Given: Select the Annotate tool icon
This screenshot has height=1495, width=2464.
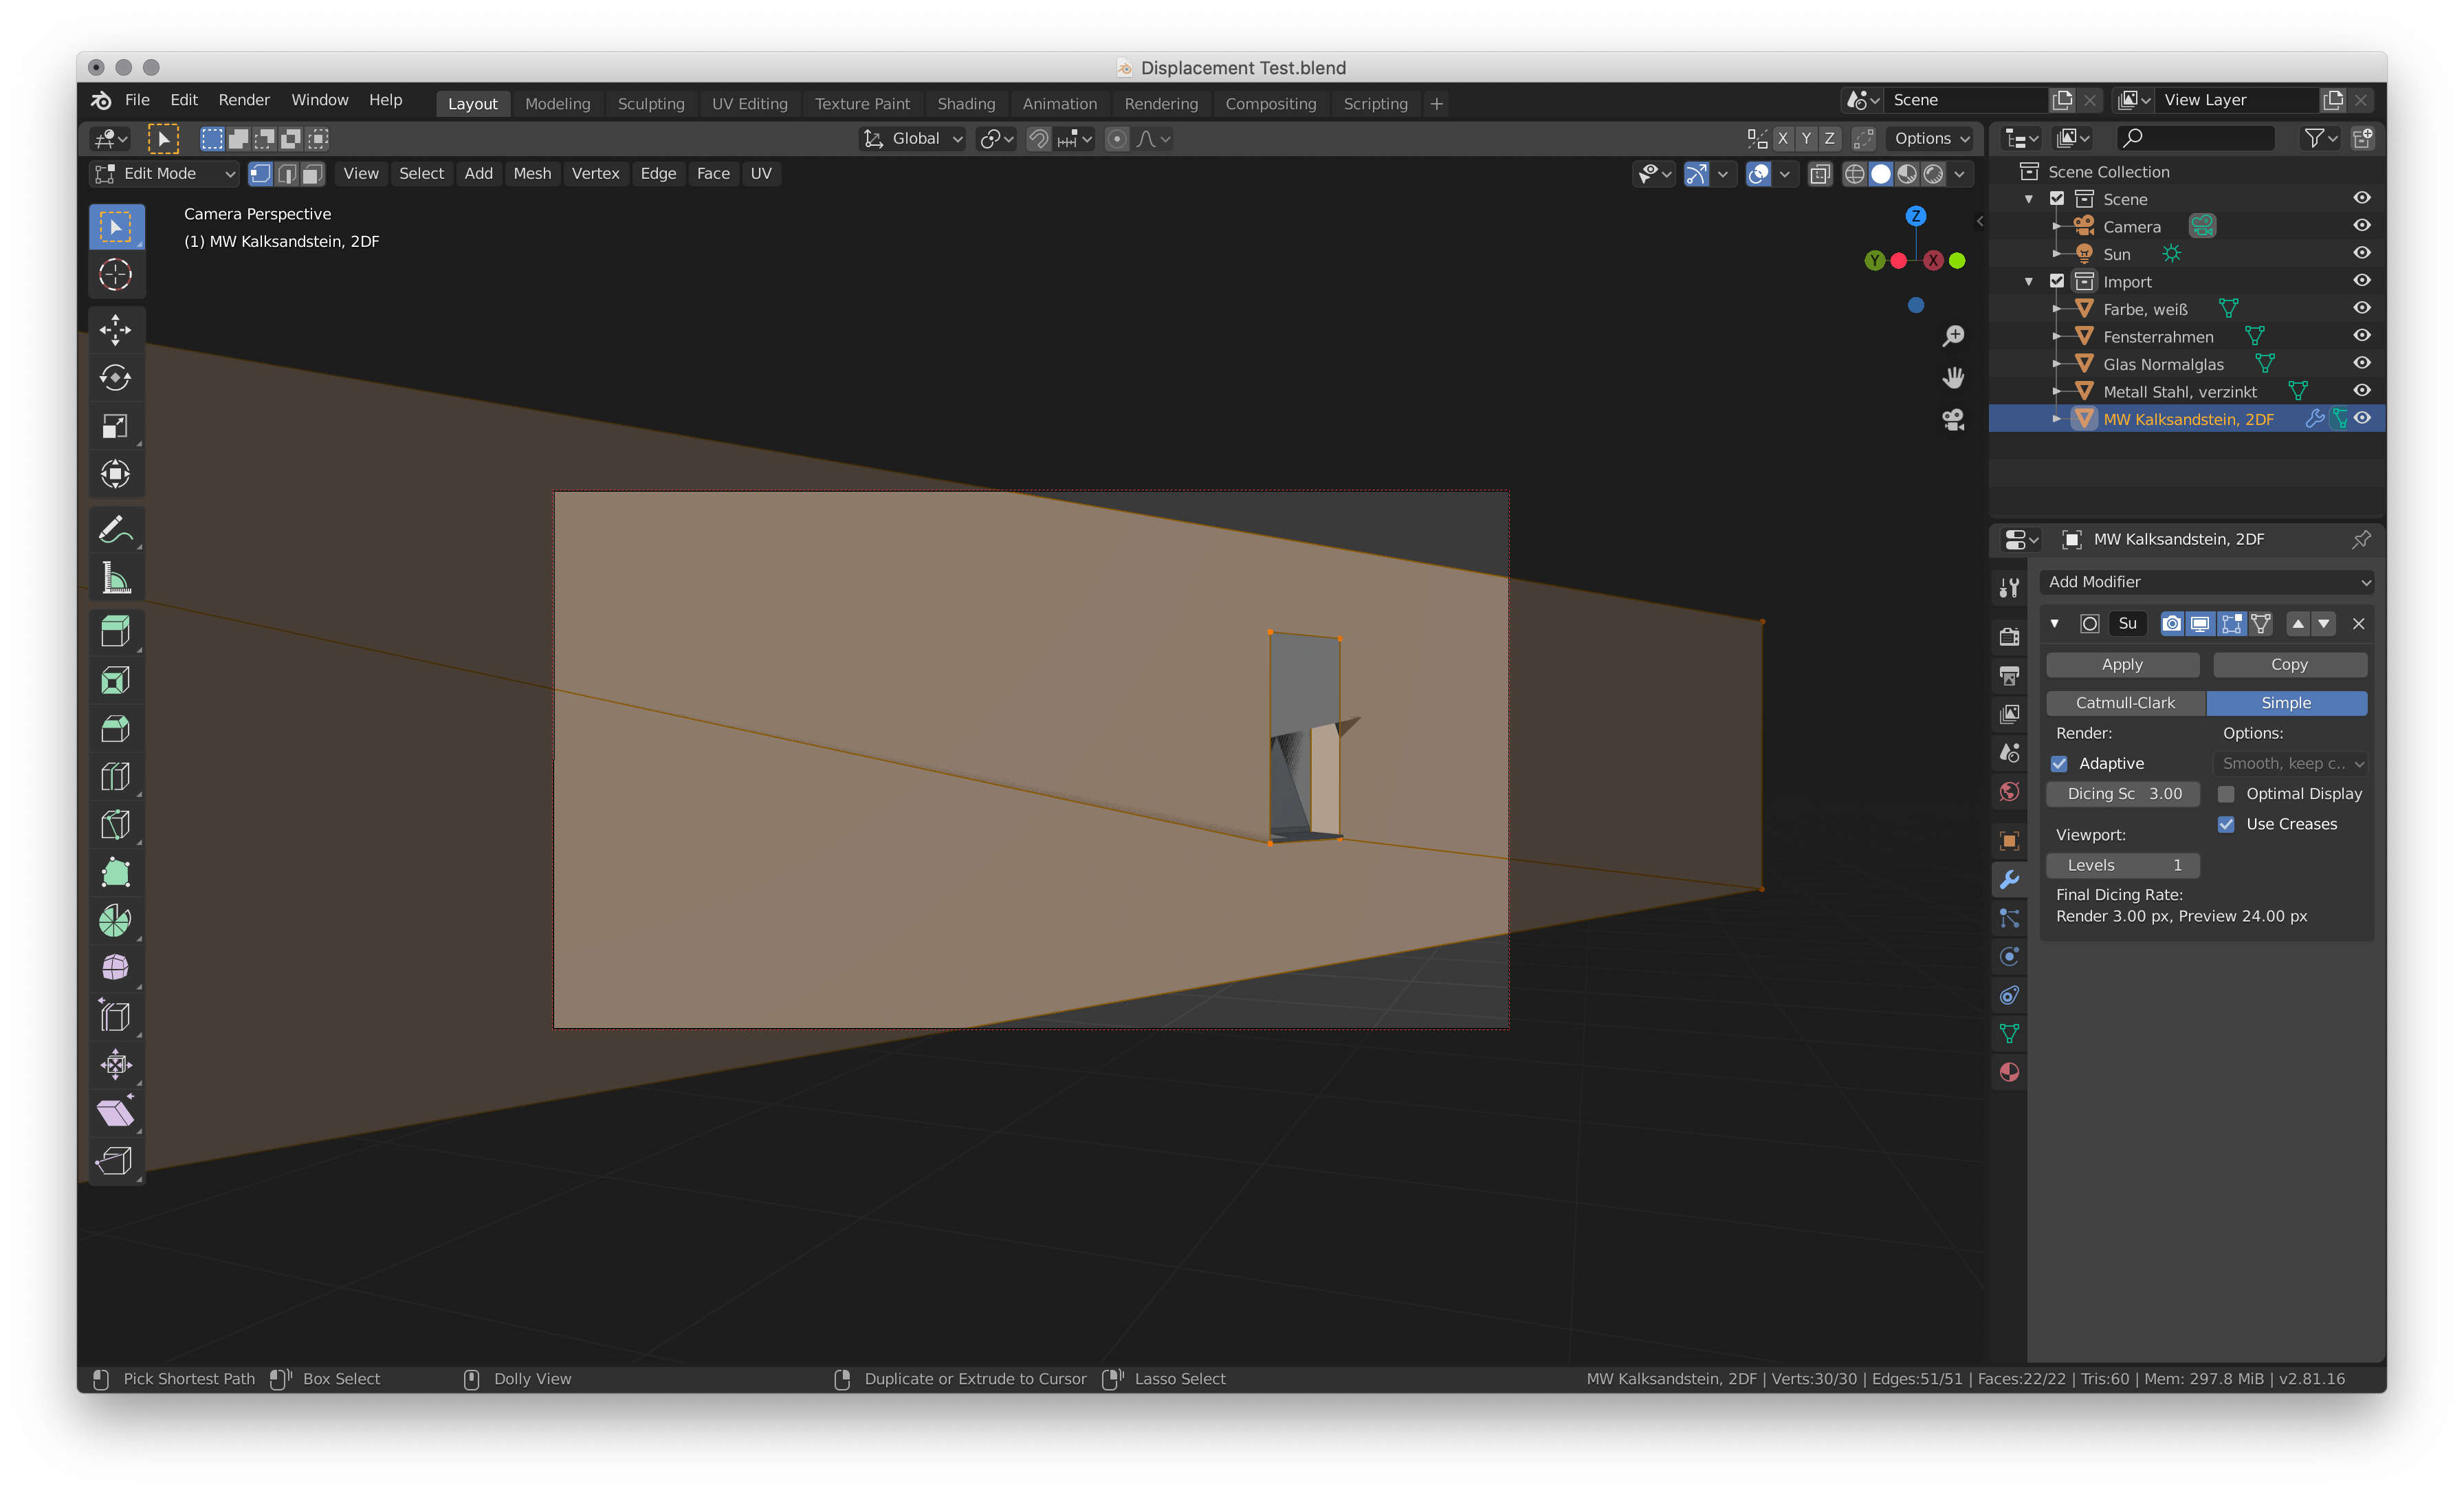Looking at the screenshot, I should pos(116,530).
